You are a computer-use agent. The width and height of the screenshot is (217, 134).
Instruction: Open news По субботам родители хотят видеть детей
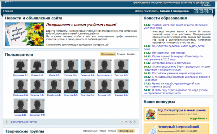click(x=174, y=48)
